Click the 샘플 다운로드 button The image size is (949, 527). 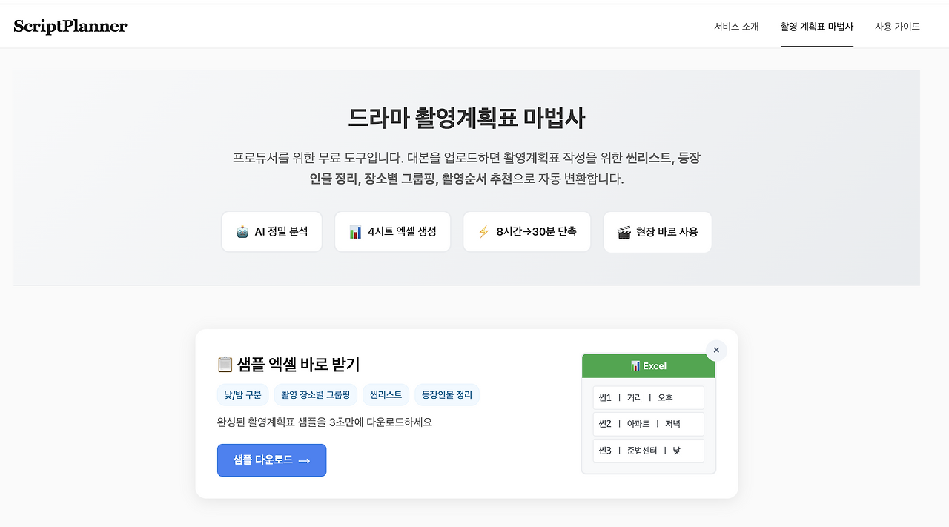[271, 460]
